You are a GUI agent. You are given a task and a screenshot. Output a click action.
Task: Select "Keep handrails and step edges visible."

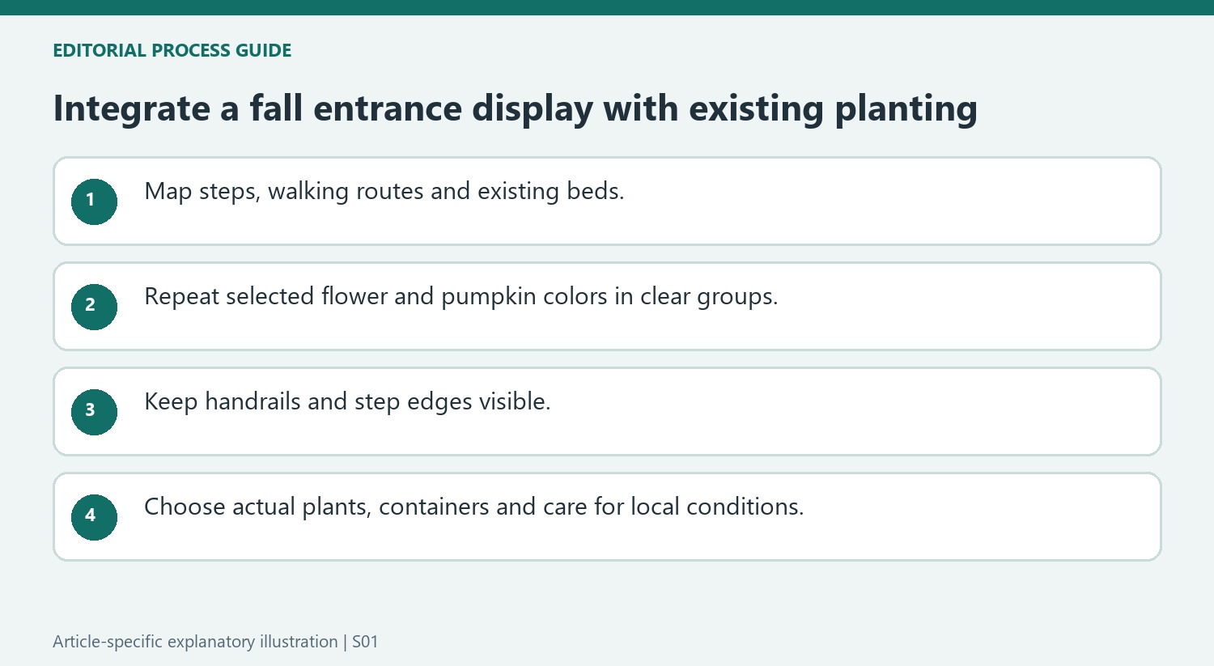click(x=347, y=402)
